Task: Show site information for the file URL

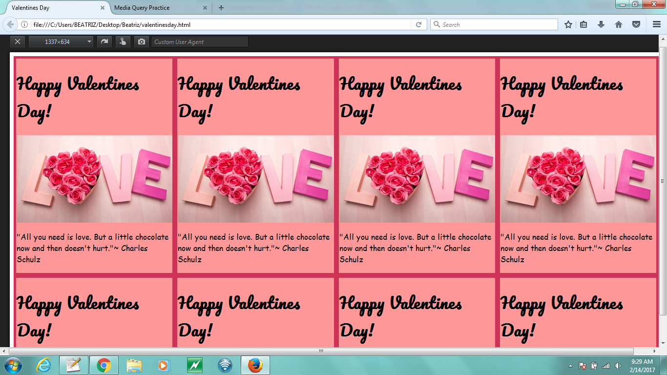Action: tap(24, 24)
